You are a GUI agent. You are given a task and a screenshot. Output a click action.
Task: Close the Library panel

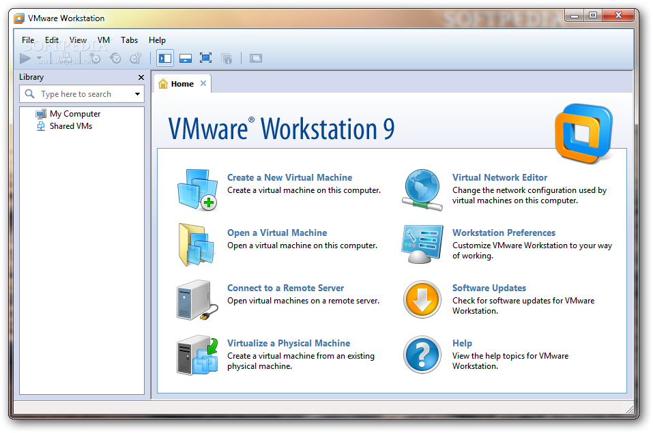[141, 78]
